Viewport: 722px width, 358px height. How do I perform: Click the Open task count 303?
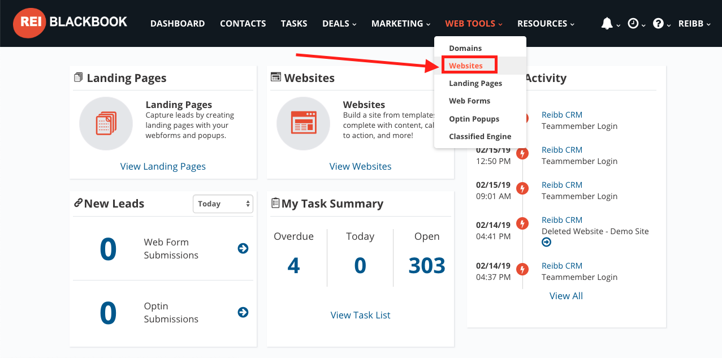point(427,265)
